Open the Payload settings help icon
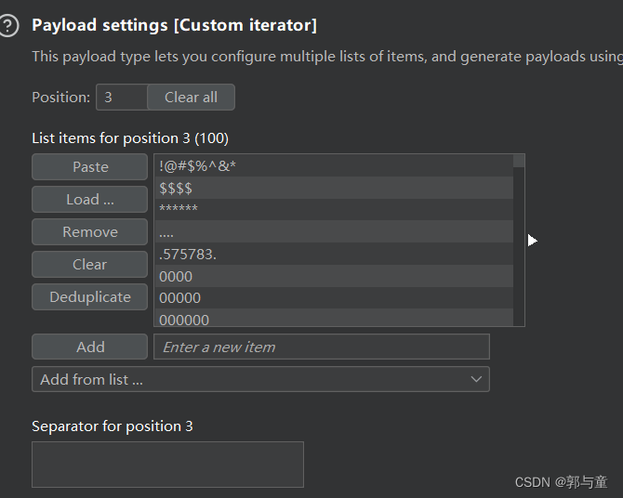This screenshot has height=498, width=623. 9,26
